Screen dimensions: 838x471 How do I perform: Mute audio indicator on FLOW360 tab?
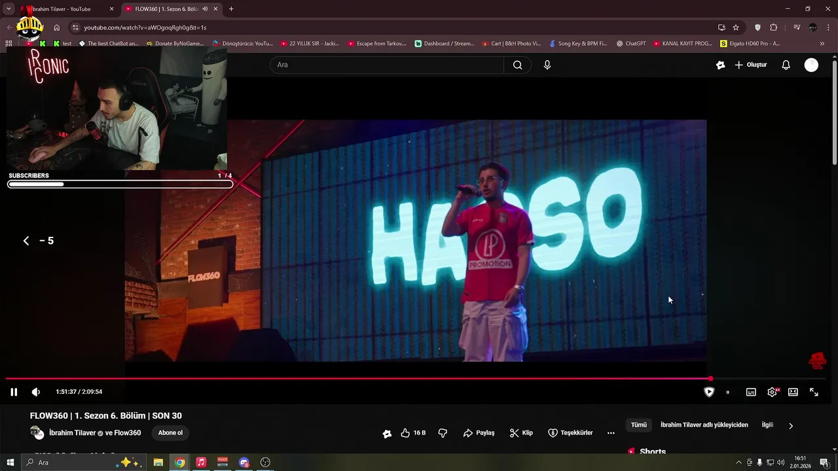coord(205,9)
